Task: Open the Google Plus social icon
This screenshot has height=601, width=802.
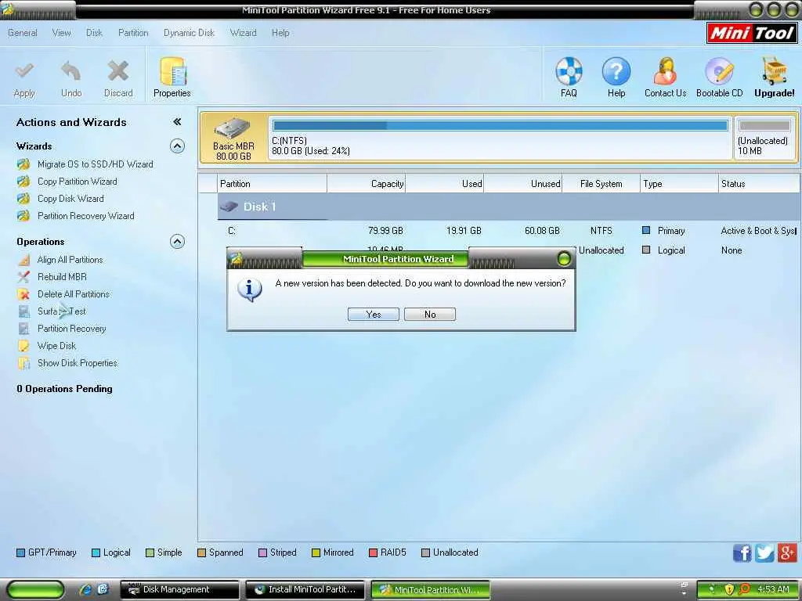Action: 787,553
